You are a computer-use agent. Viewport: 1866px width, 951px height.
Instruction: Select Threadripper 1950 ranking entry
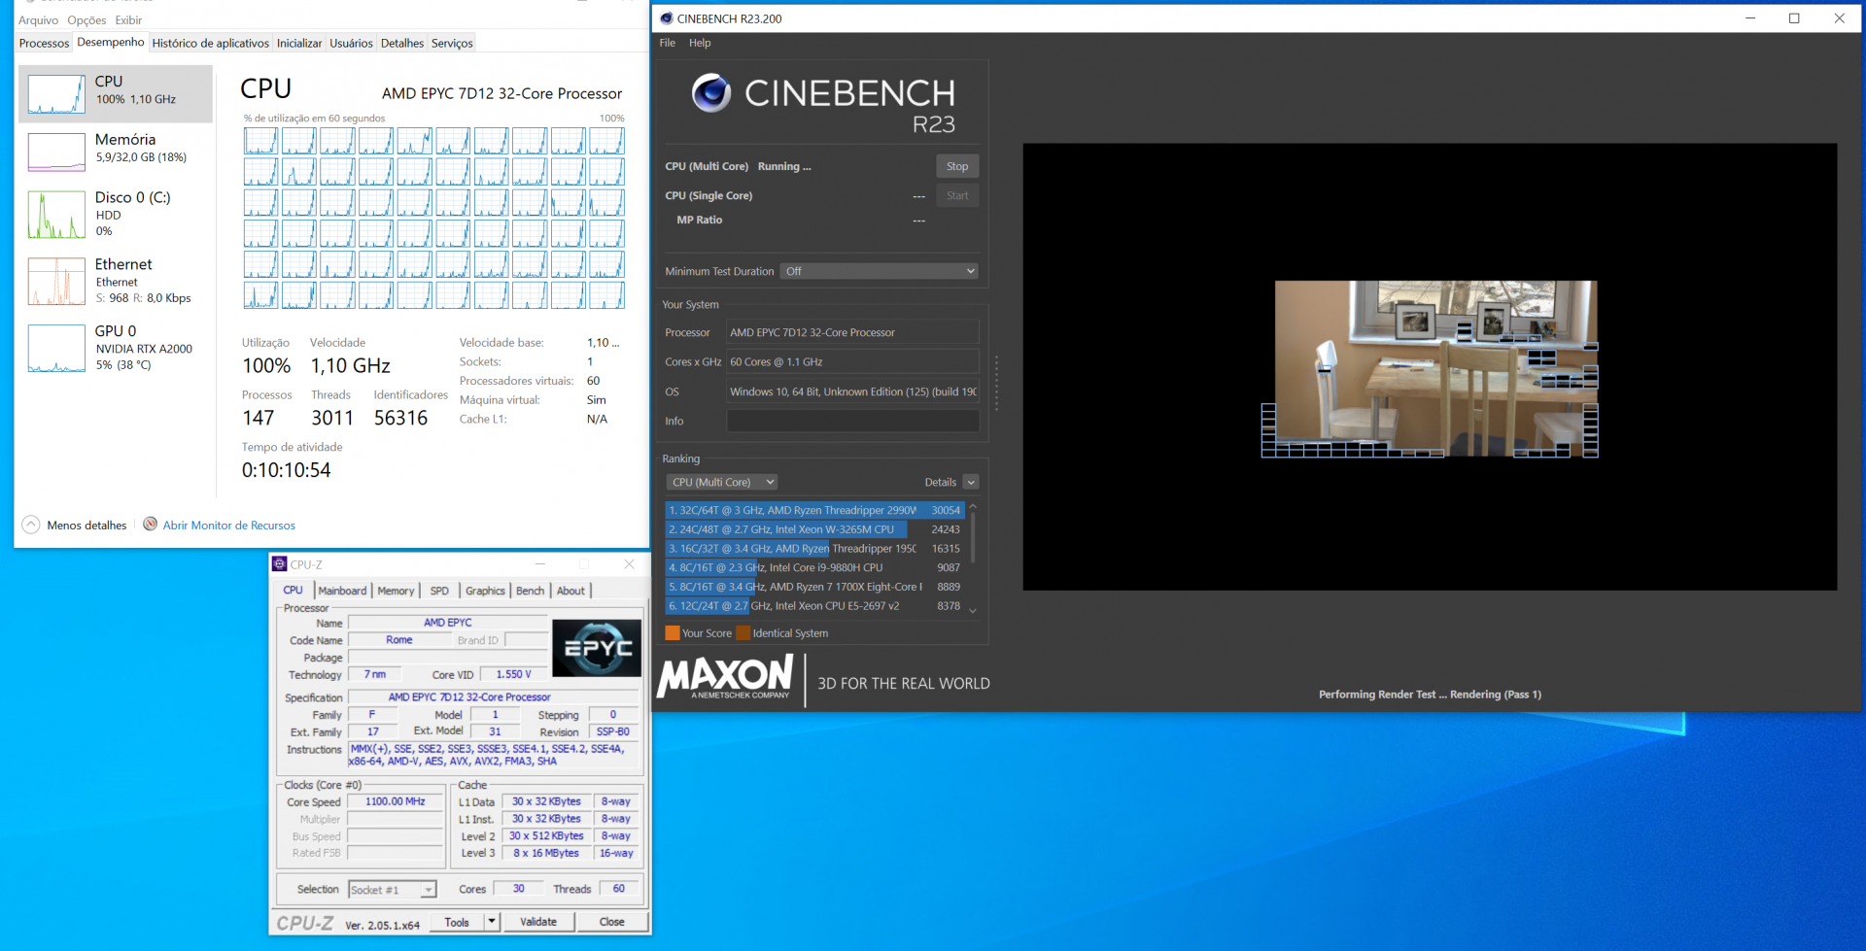click(814, 548)
